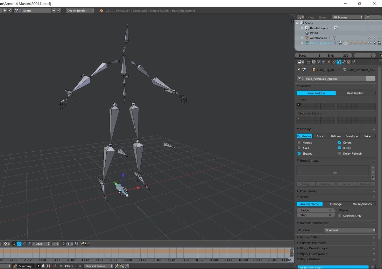Select On Keyframes ghost option
This screenshot has height=269, width=382.
click(x=362, y=204)
